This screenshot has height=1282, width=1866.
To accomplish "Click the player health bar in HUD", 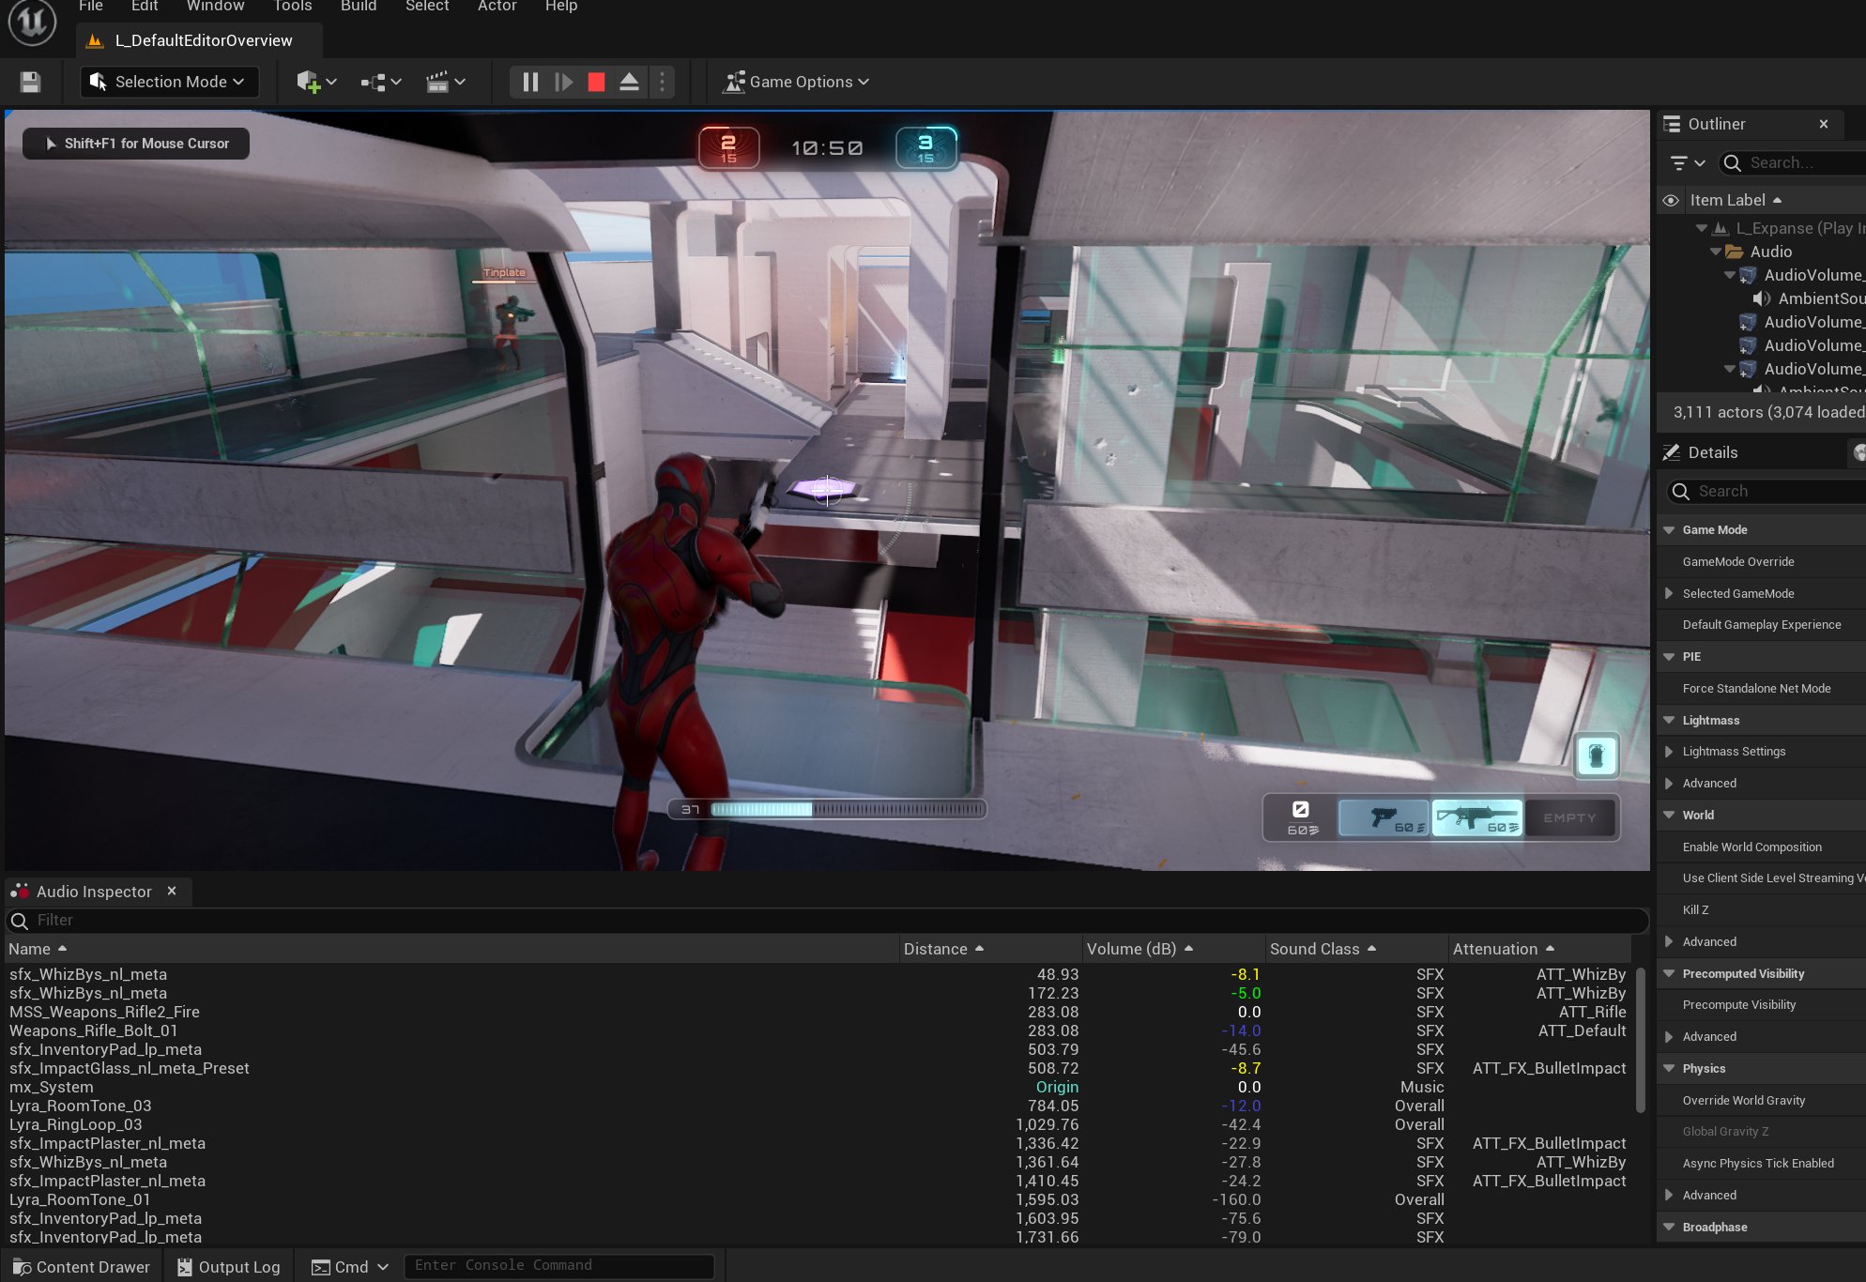I will tap(828, 809).
